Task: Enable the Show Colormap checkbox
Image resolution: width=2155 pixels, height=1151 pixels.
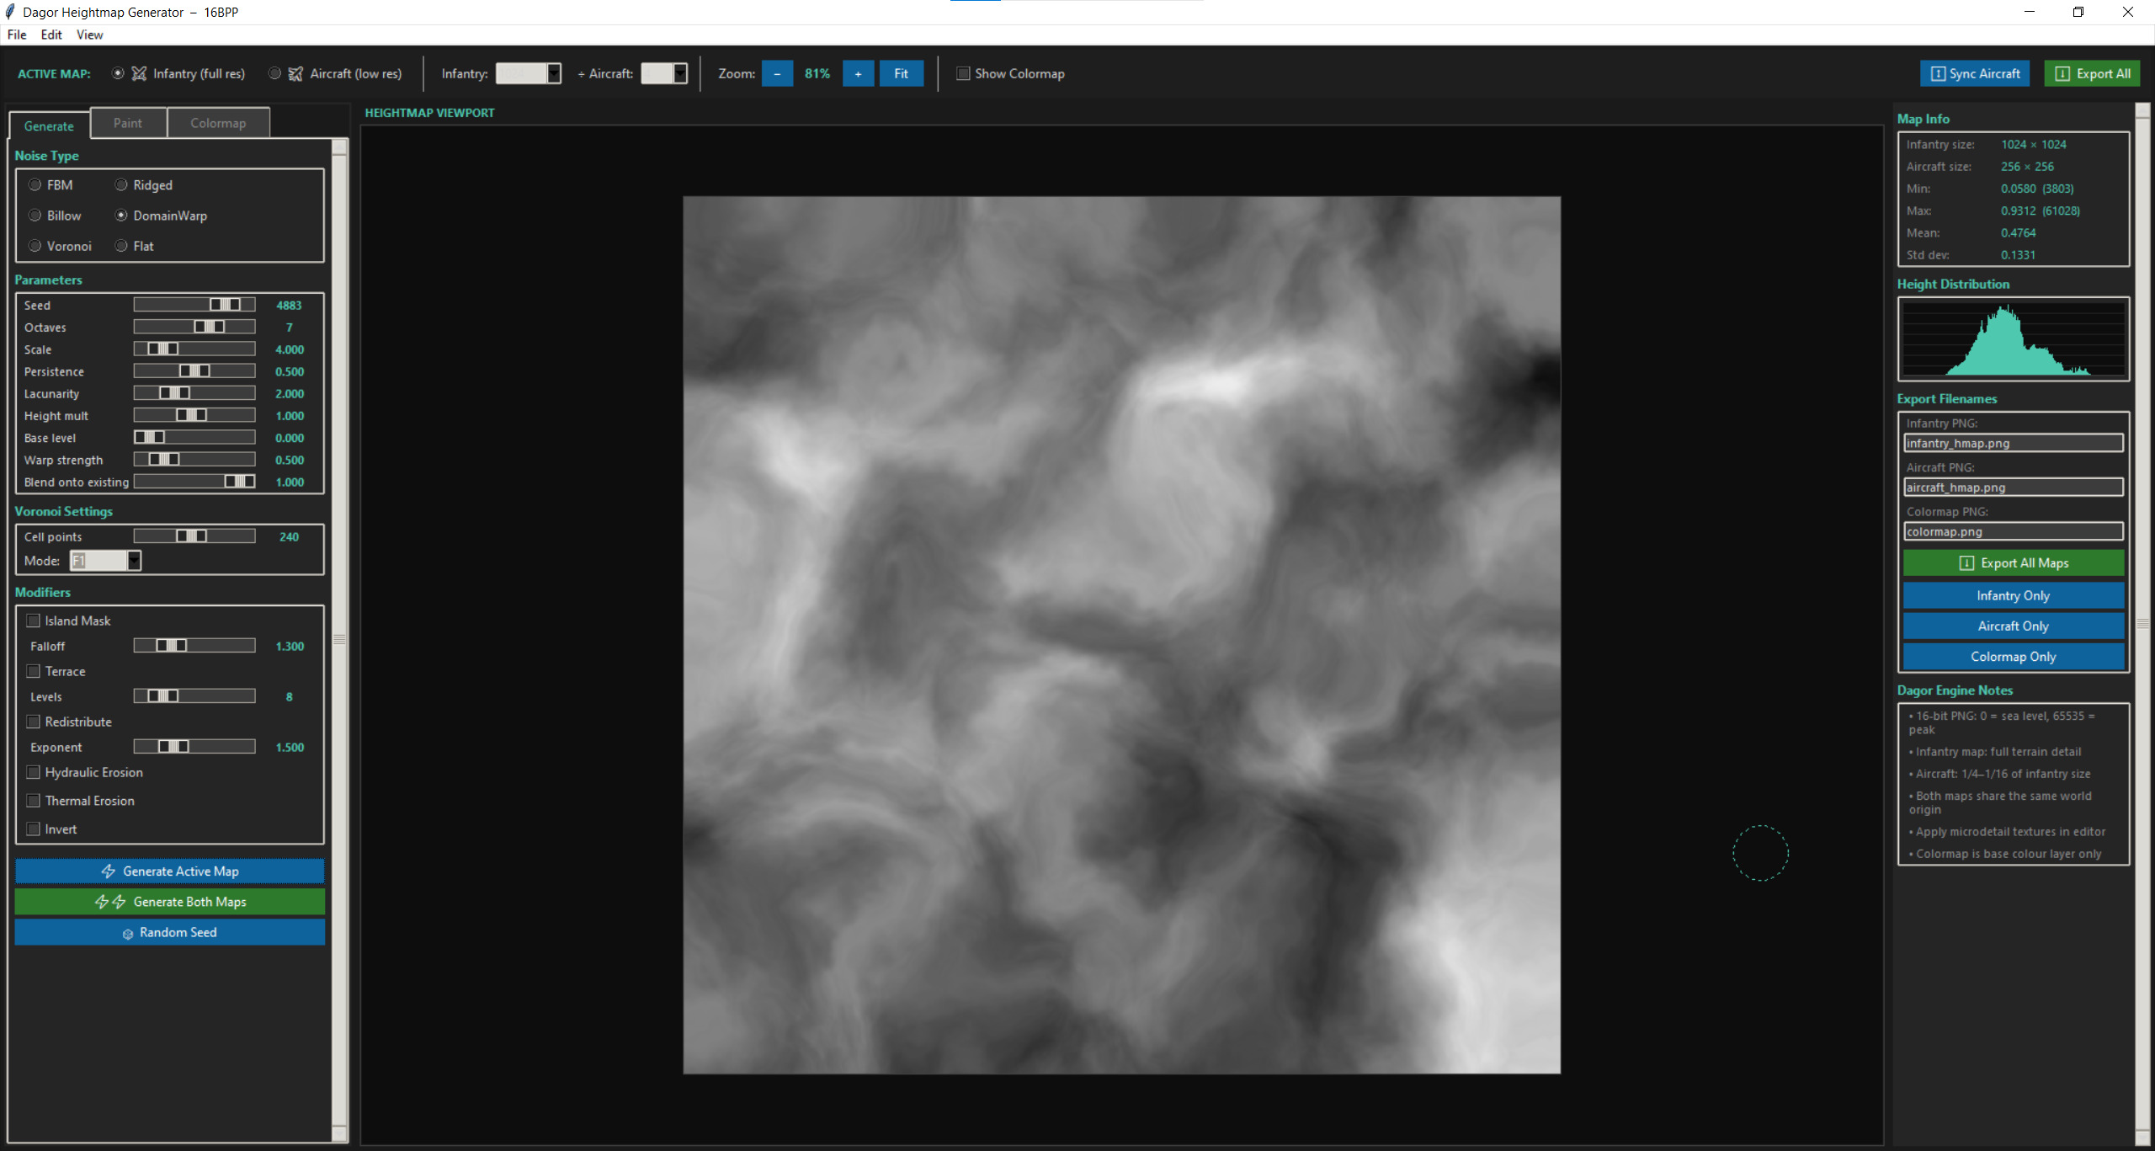Action: point(963,74)
